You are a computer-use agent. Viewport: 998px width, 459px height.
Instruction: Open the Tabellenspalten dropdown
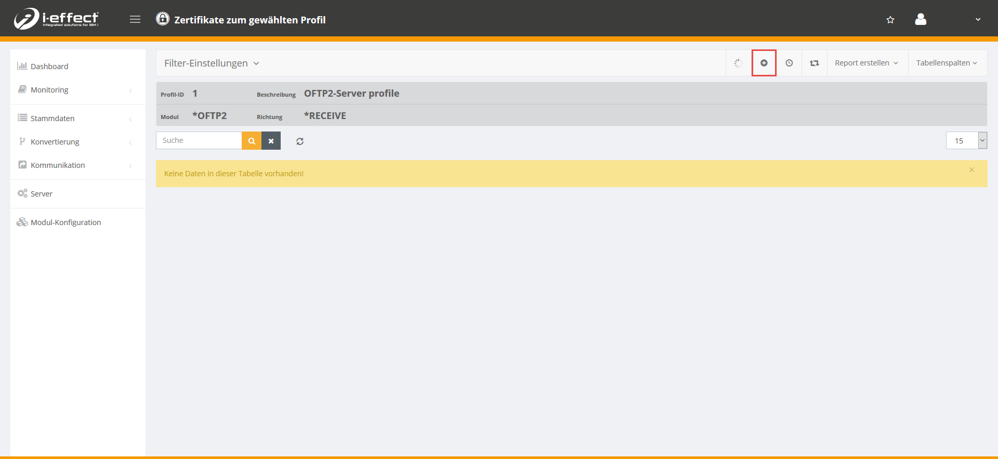[946, 63]
